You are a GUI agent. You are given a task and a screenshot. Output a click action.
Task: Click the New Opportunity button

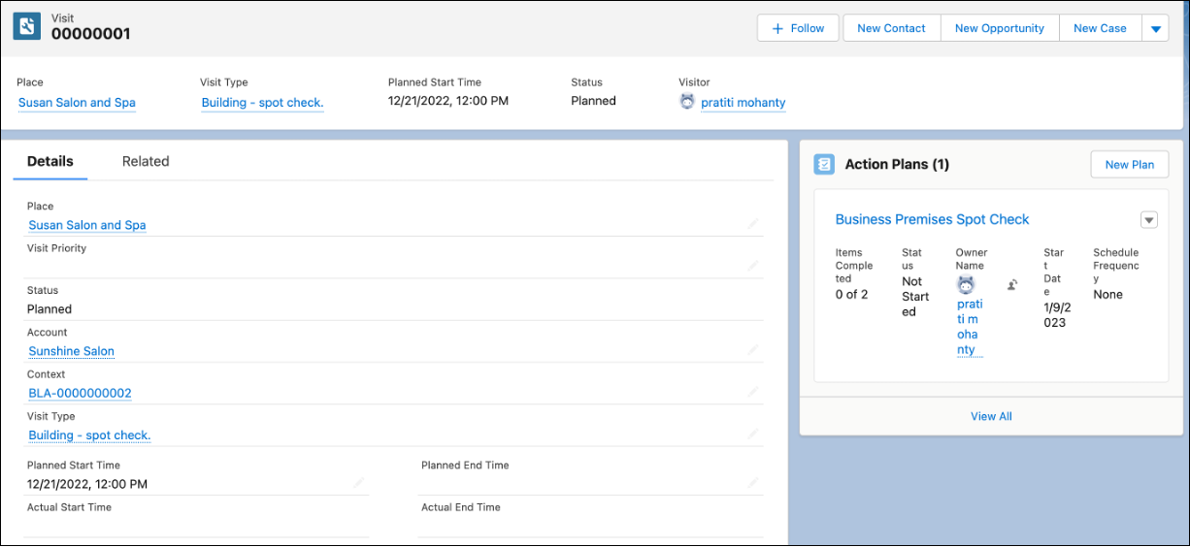coord(1000,28)
